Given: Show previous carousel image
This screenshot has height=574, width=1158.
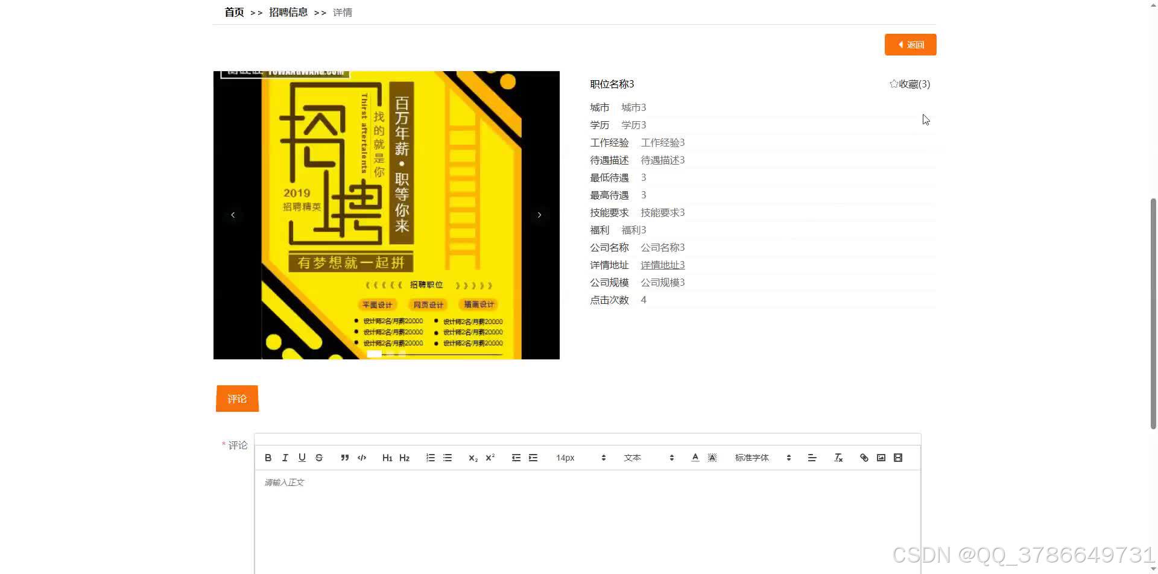Looking at the screenshot, I should click(233, 215).
